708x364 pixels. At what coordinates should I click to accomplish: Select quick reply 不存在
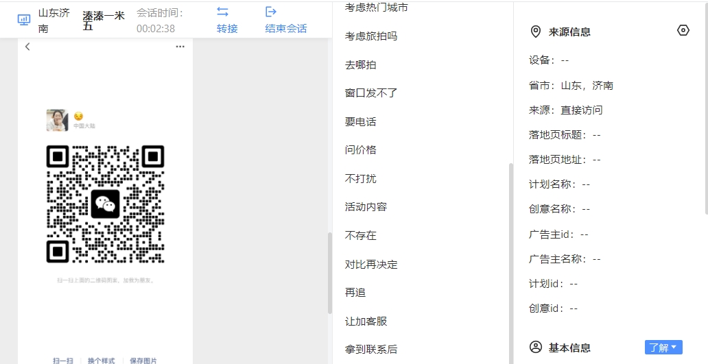pyautogui.click(x=361, y=235)
